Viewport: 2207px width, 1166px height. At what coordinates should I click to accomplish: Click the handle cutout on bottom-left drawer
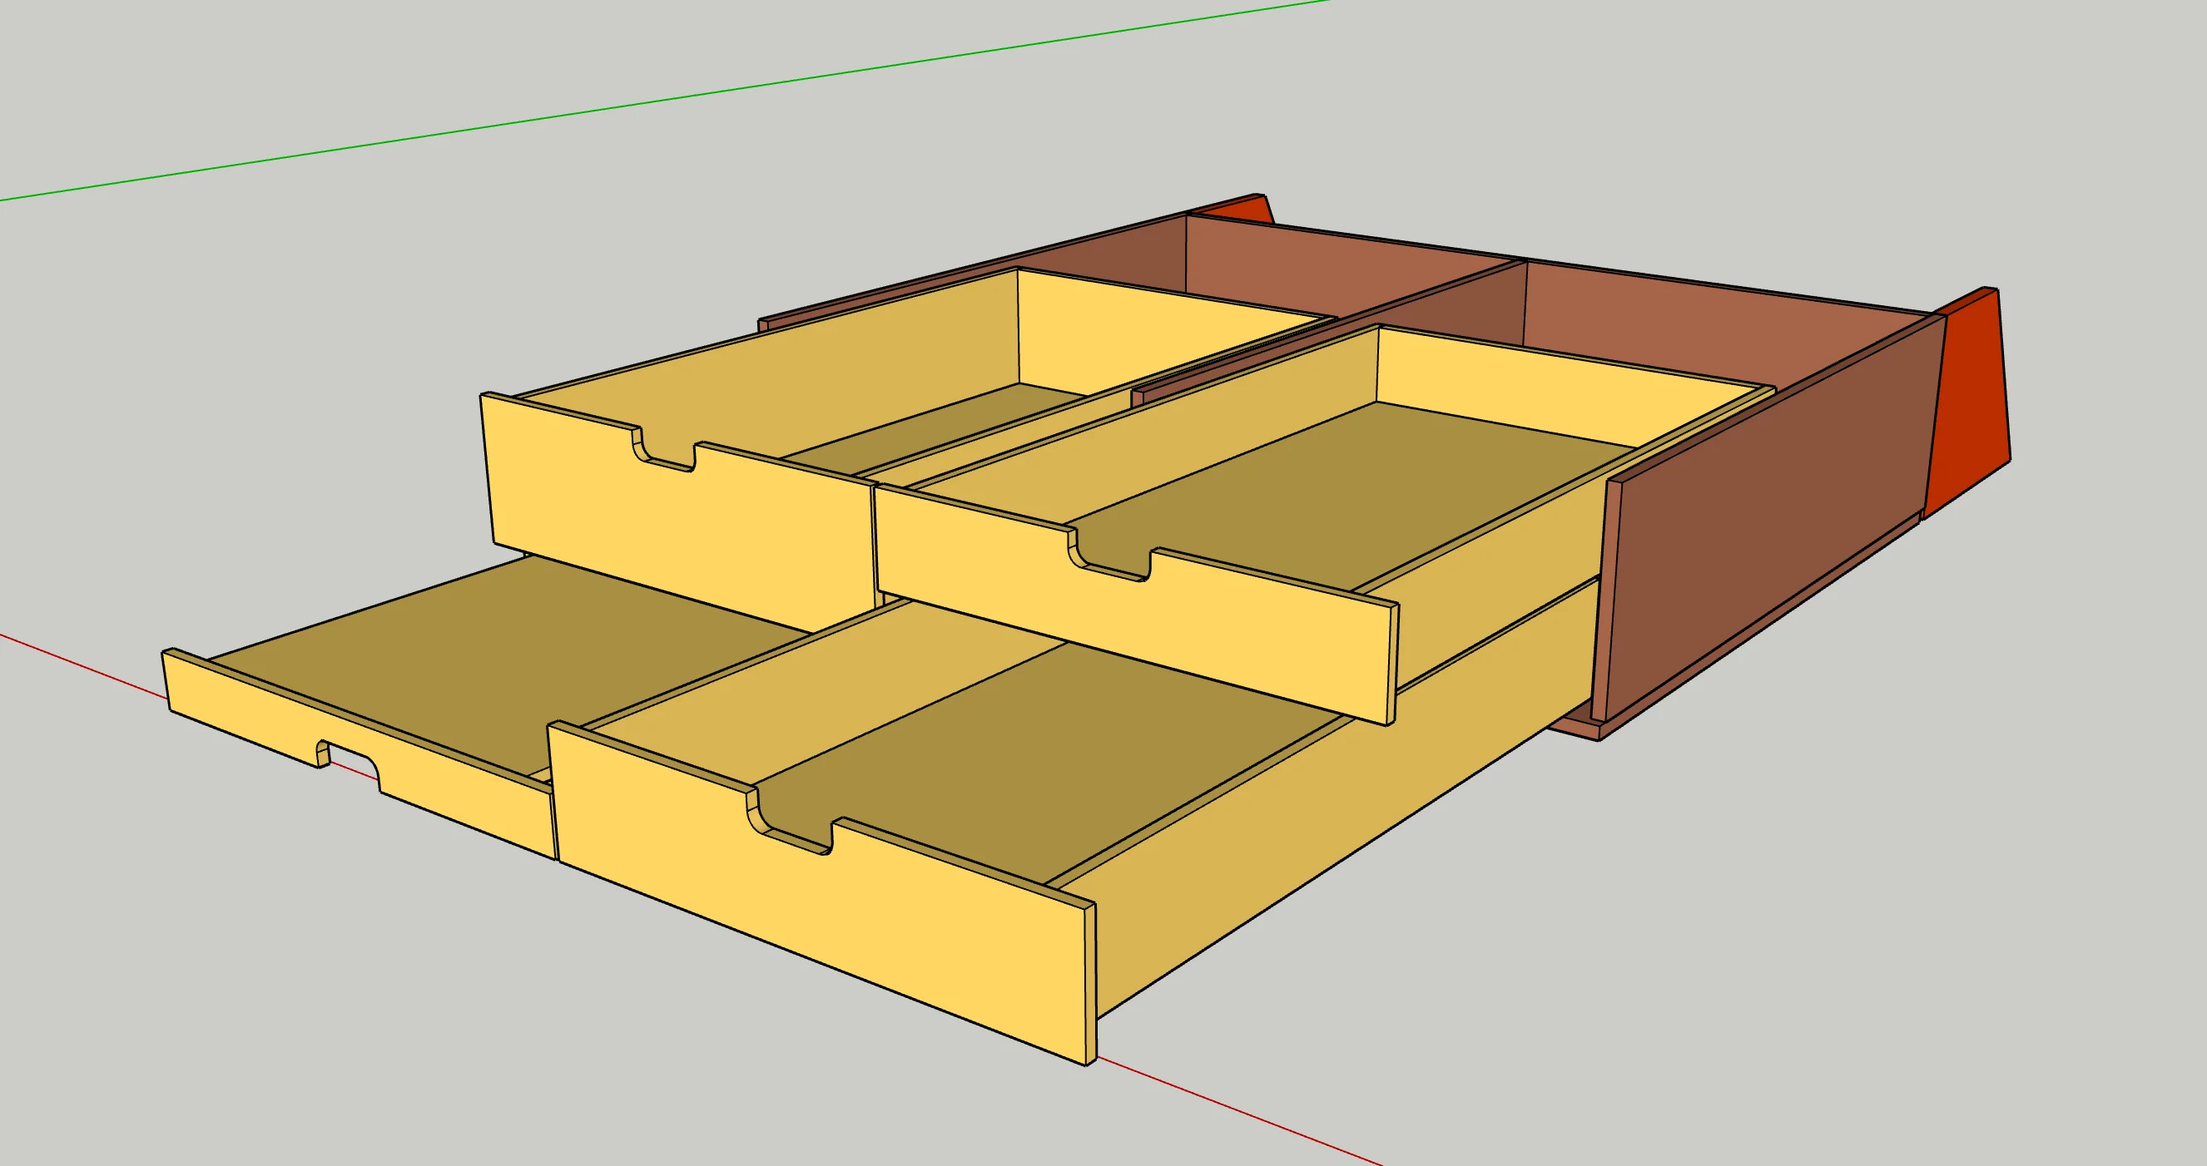[x=351, y=761]
